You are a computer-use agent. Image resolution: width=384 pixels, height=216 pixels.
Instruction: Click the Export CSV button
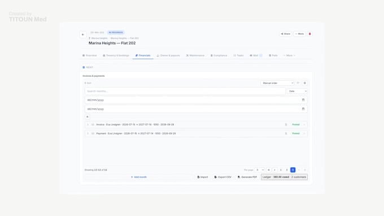click(223, 177)
